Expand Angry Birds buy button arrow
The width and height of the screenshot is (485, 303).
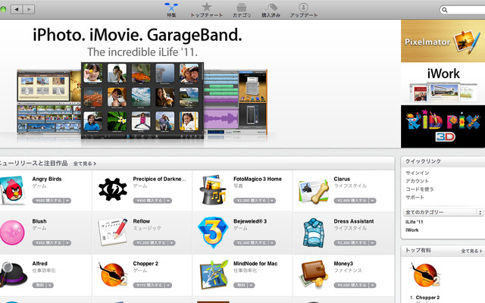tap(67, 201)
